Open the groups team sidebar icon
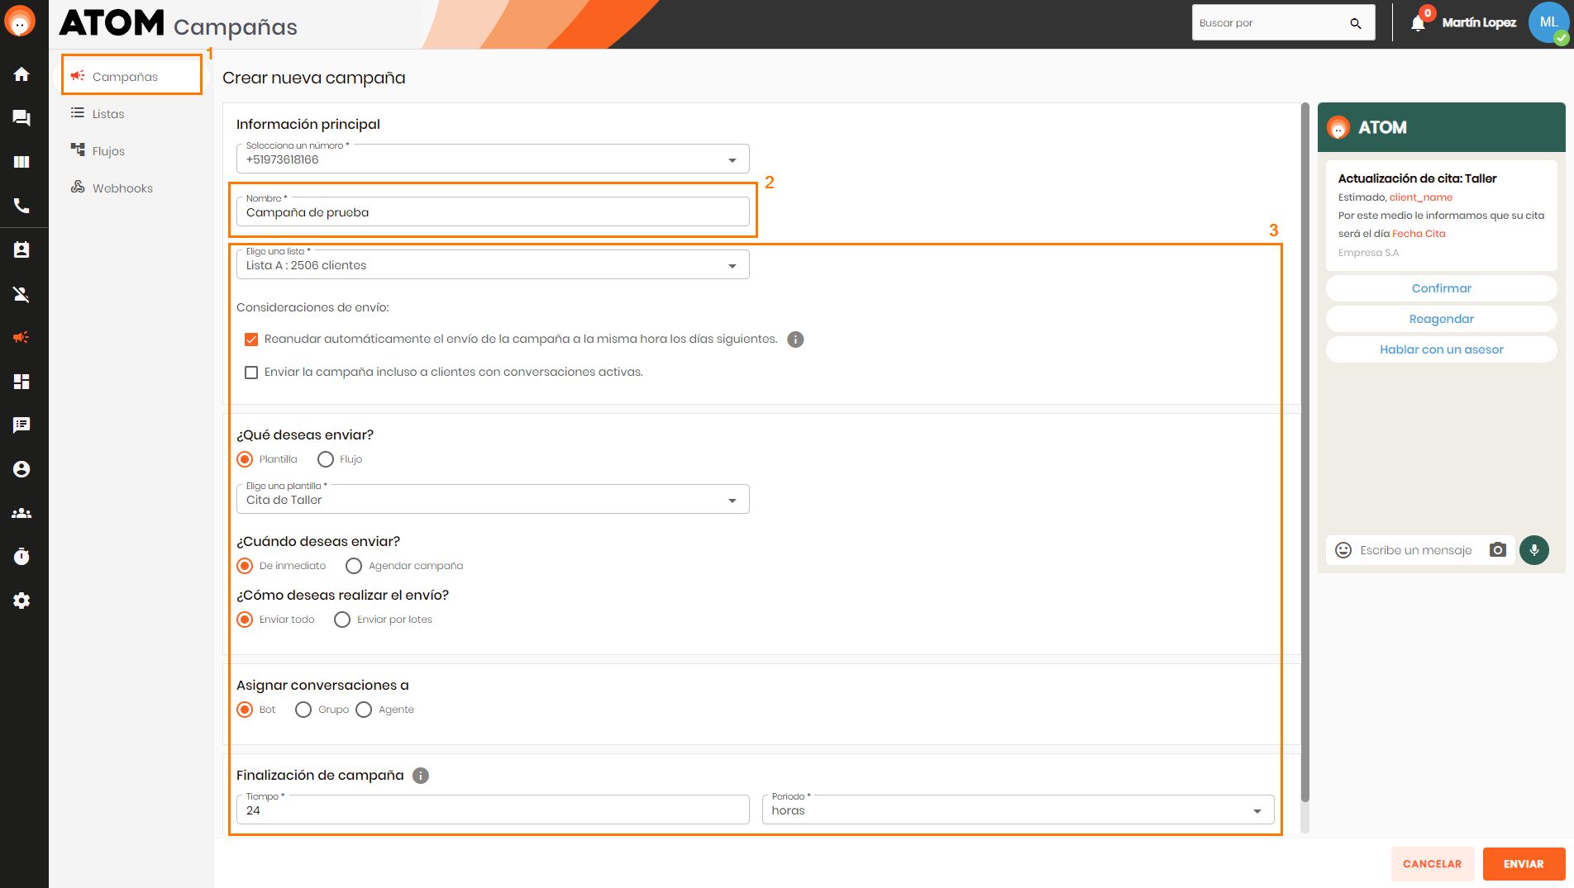Viewport: 1574px width, 888px height. (21, 513)
